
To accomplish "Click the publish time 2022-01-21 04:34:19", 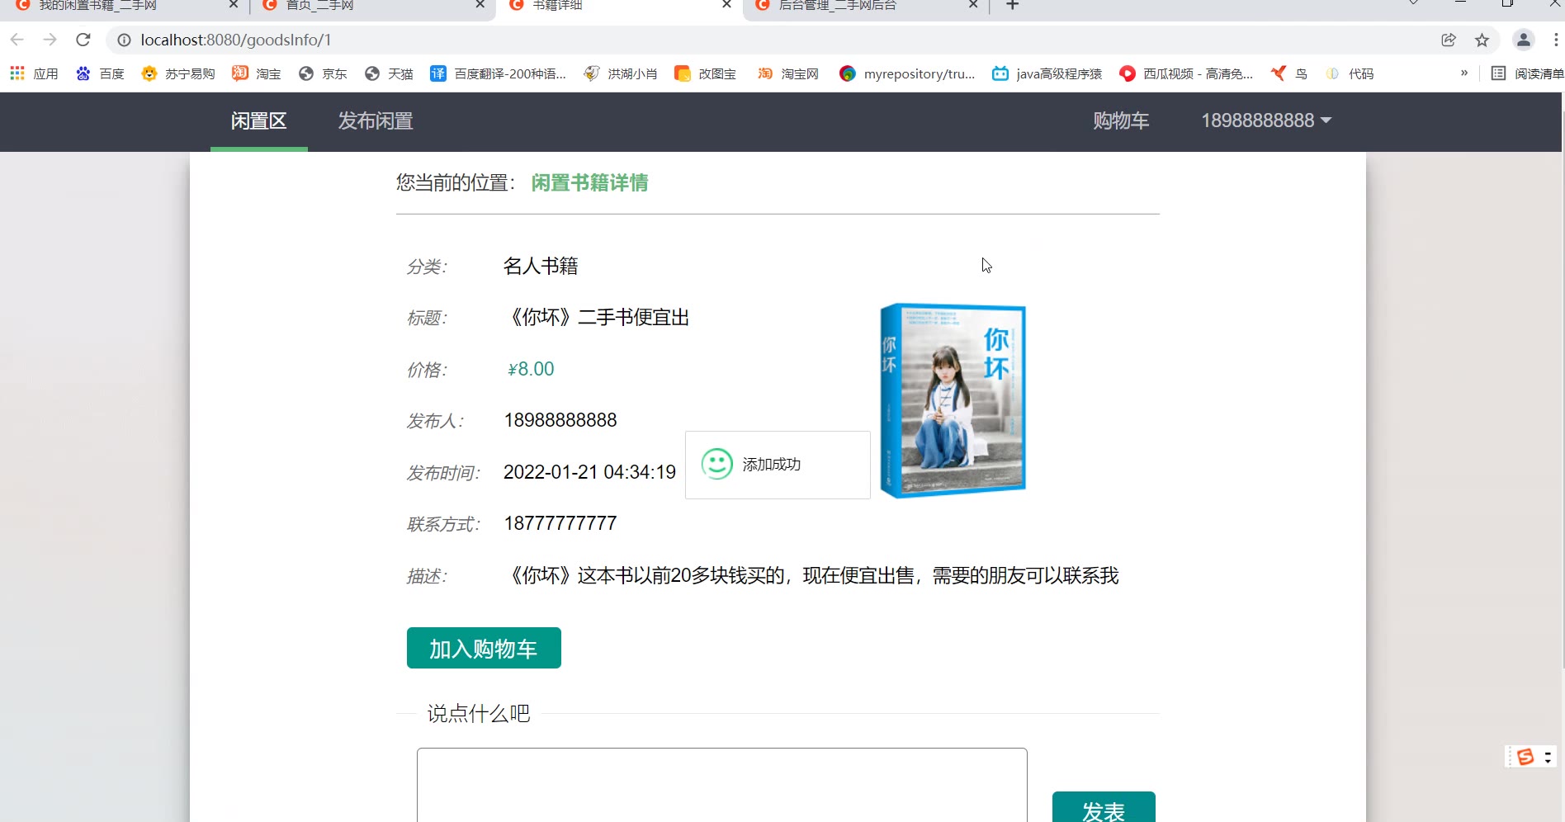I will tap(589, 472).
